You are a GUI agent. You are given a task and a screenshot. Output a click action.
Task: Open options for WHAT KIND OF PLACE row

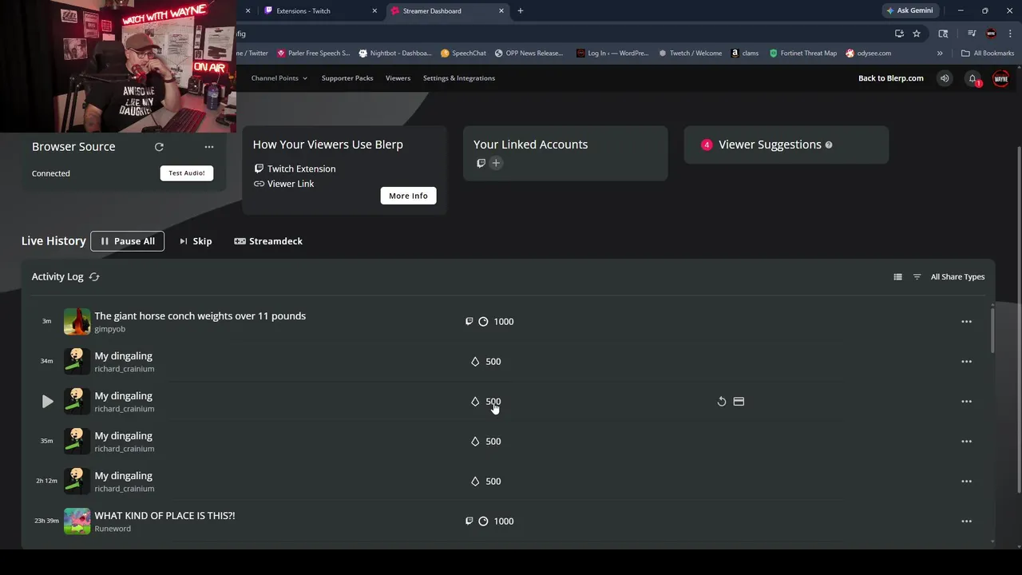tap(966, 521)
